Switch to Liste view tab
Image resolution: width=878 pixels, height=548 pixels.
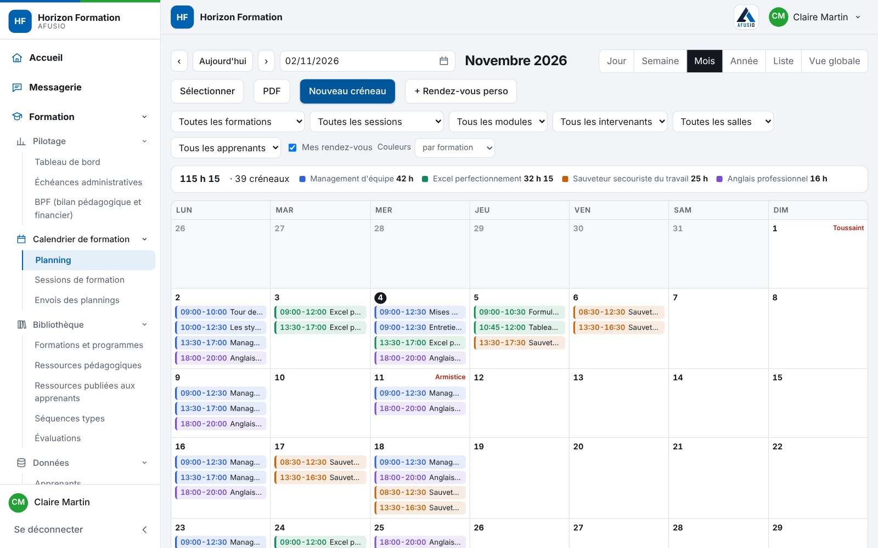[x=783, y=61]
